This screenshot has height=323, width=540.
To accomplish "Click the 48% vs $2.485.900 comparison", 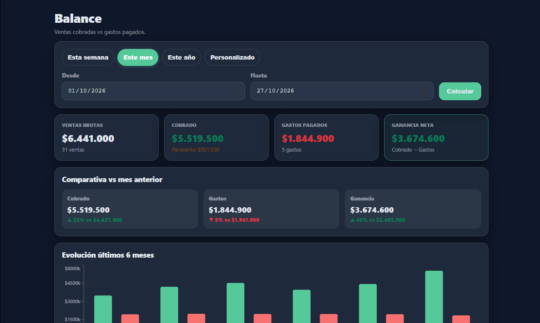I will [x=378, y=220].
